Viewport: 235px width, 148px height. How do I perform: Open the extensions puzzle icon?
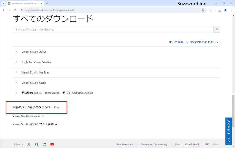click(211, 10)
